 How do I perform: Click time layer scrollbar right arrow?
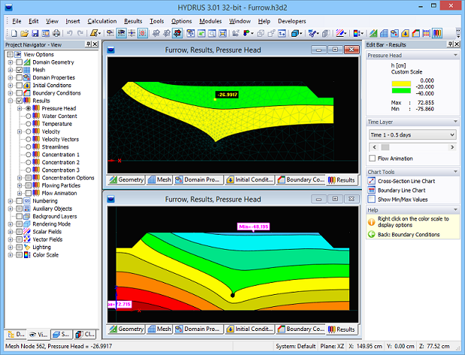452,147
